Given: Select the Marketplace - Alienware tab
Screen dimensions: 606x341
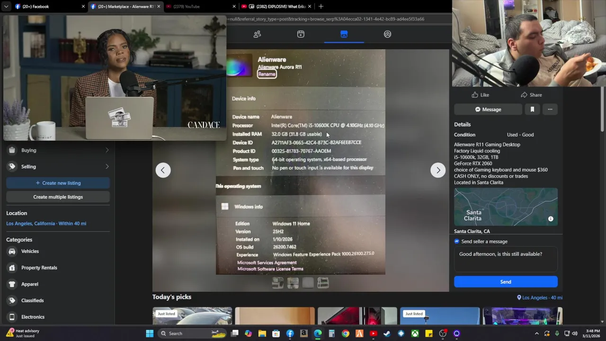Looking at the screenshot, I should [125, 7].
